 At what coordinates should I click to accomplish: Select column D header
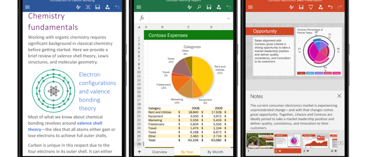tap(211, 27)
